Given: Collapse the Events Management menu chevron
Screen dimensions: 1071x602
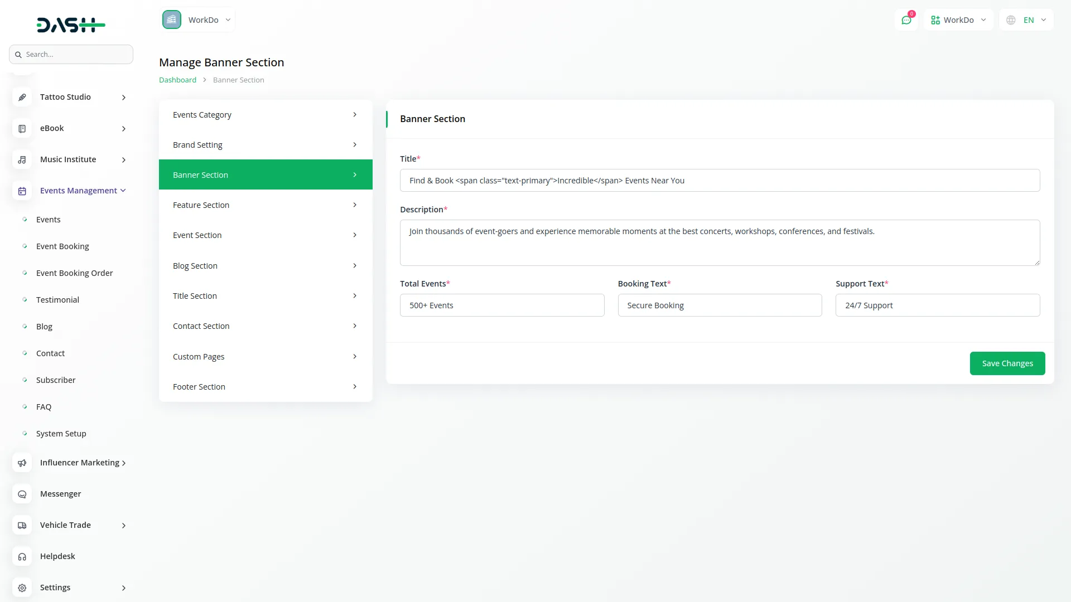Looking at the screenshot, I should (123, 191).
